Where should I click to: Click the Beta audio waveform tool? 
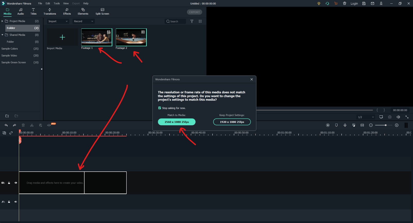49,125
